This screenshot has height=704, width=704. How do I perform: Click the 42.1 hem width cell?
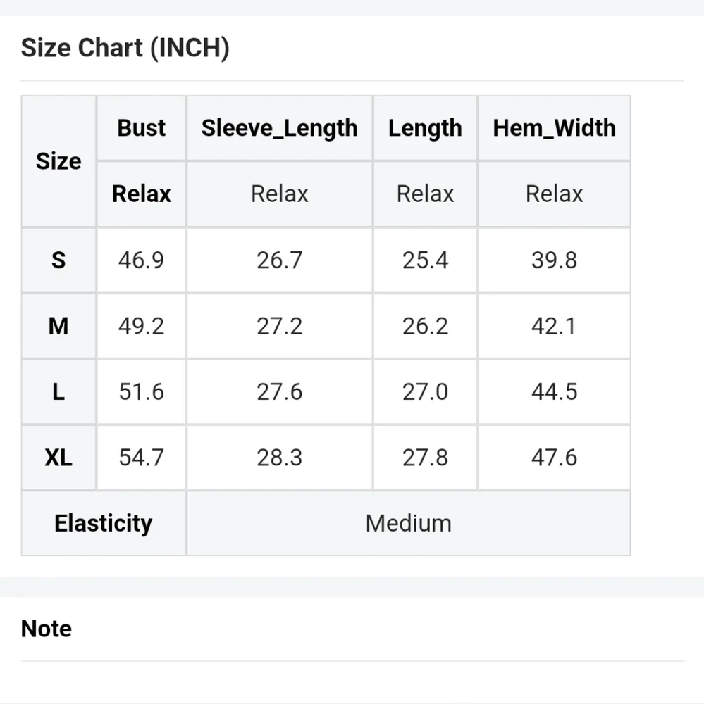coord(554,326)
